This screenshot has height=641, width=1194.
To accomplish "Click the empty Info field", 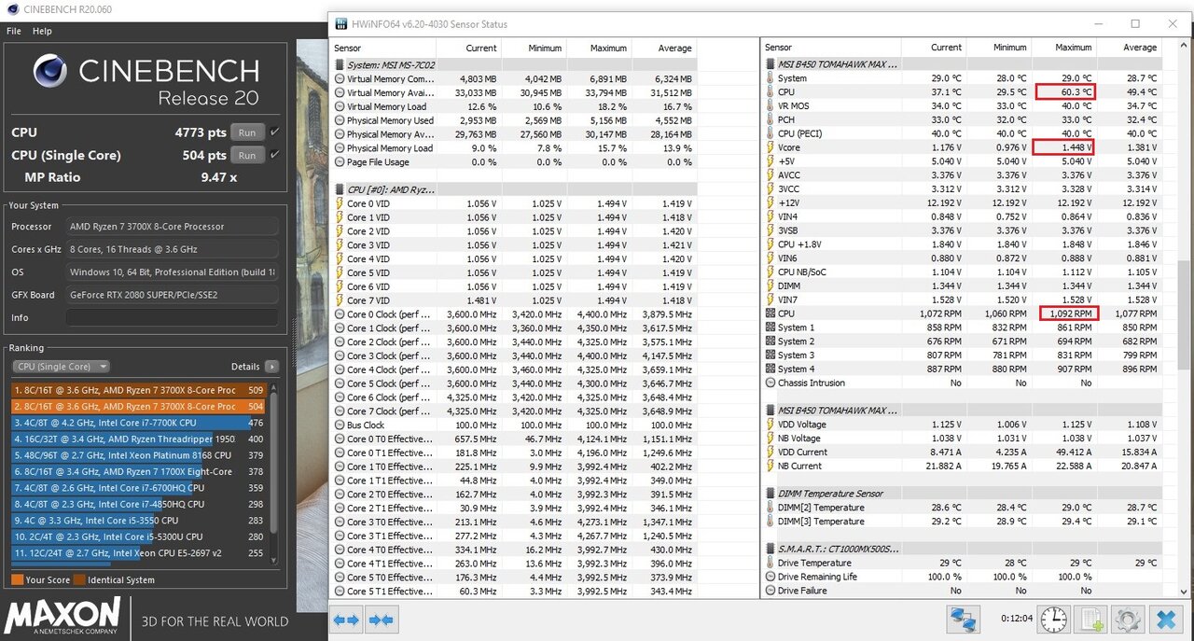I will 172,317.
